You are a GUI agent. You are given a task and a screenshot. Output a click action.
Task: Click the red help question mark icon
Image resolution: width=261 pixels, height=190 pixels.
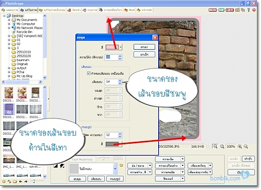pos(254,10)
